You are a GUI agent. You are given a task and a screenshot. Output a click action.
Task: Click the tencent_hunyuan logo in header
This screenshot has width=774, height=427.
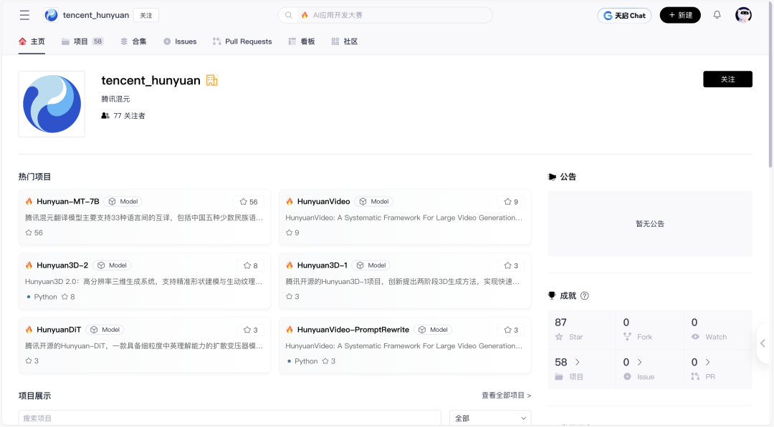[x=51, y=15]
